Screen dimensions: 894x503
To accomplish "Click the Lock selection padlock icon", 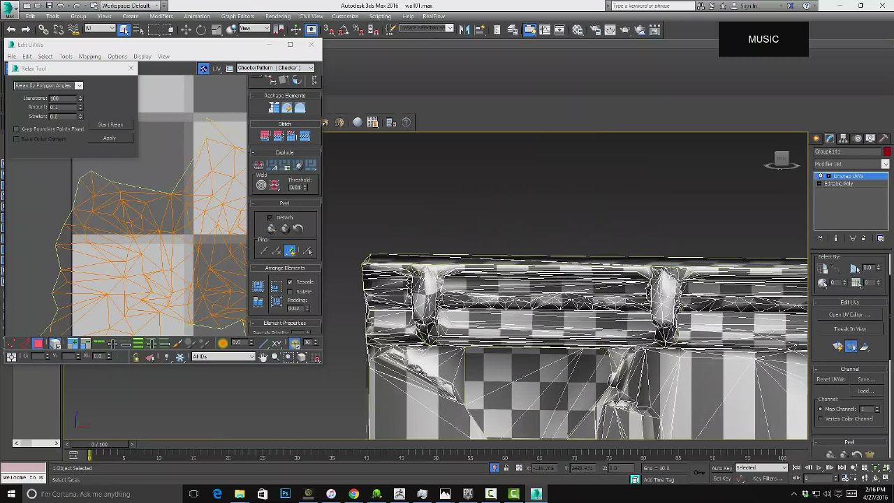I will pos(135,357).
